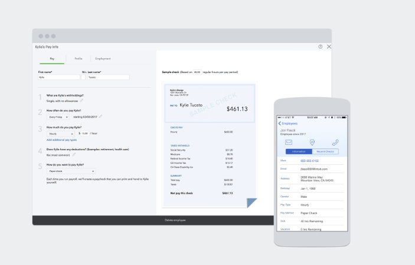Click the Last name input field
The width and height of the screenshot is (415, 265).
(108, 77)
